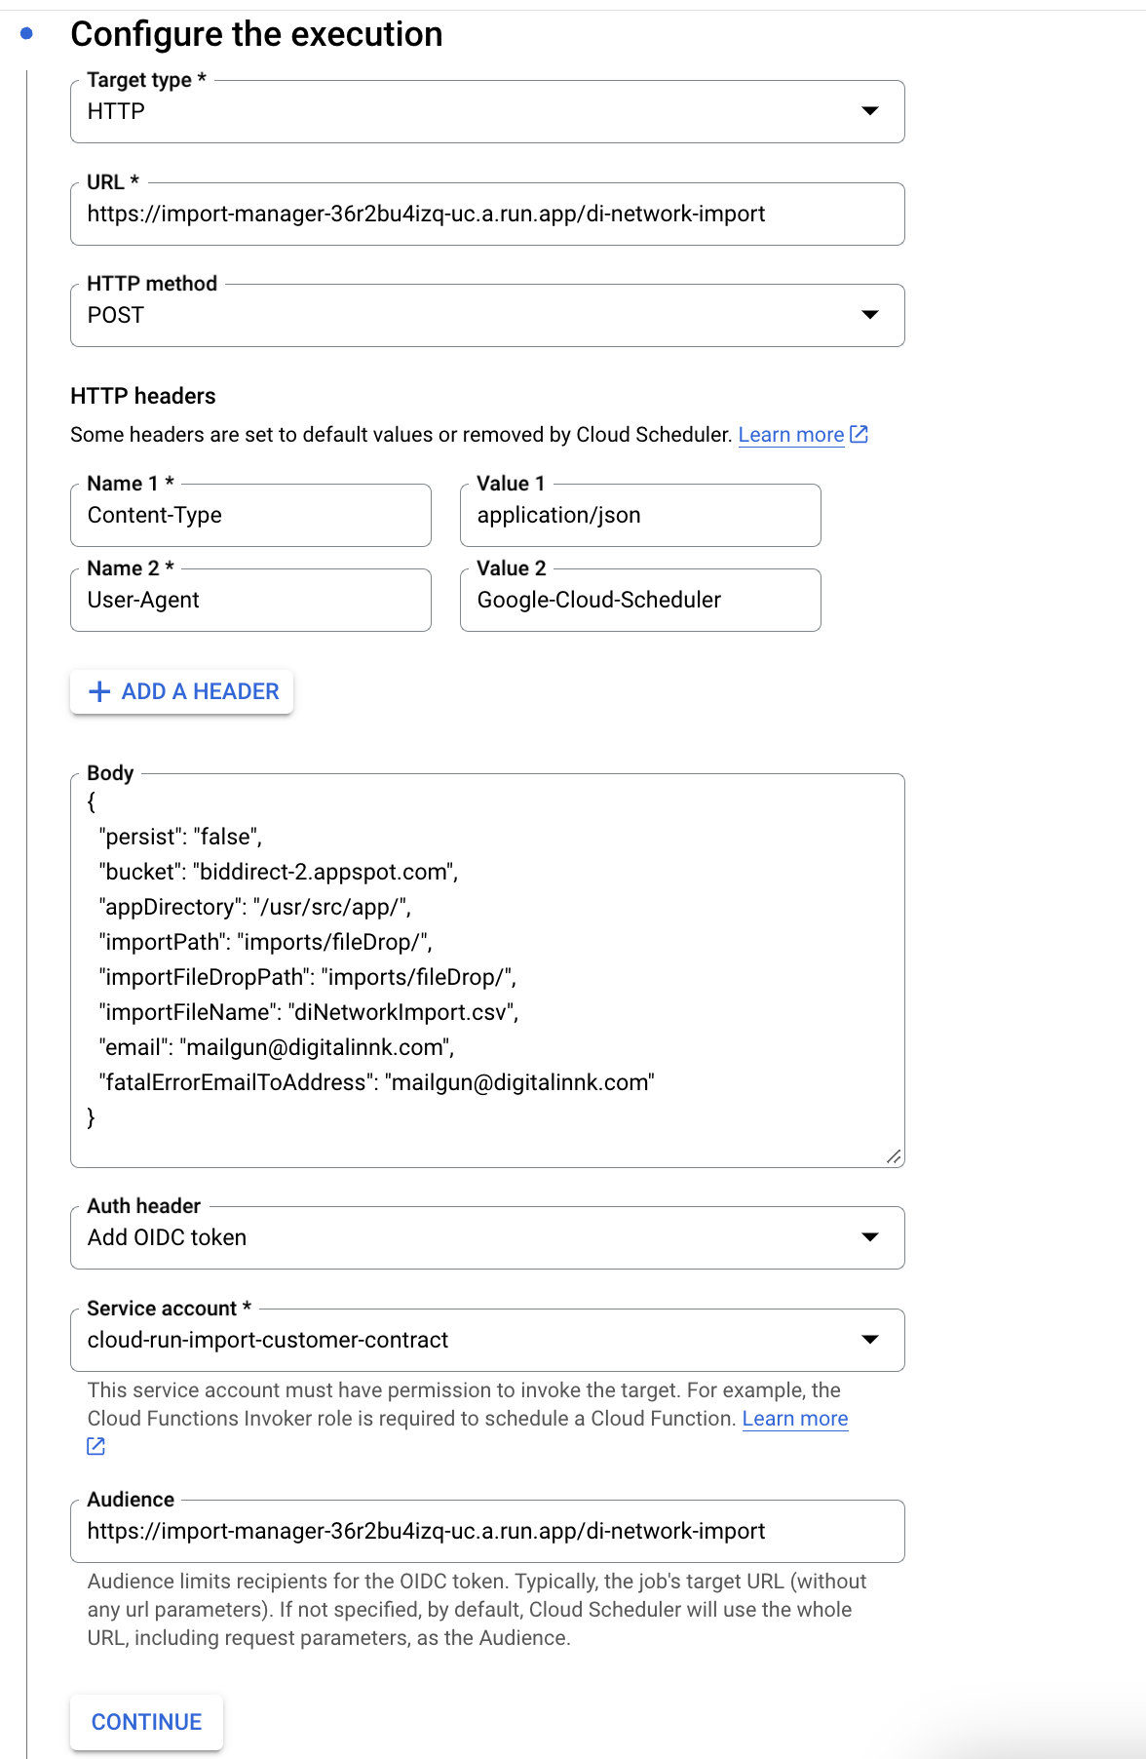Open the Target type dropdown

point(487,112)
